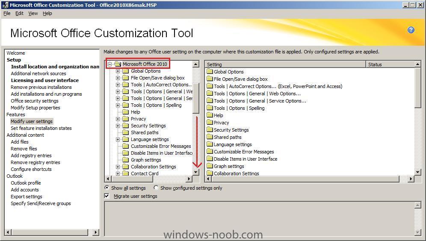
Task: Click Tools Options Spelling folder icon in list
Action: click(210, 108)
